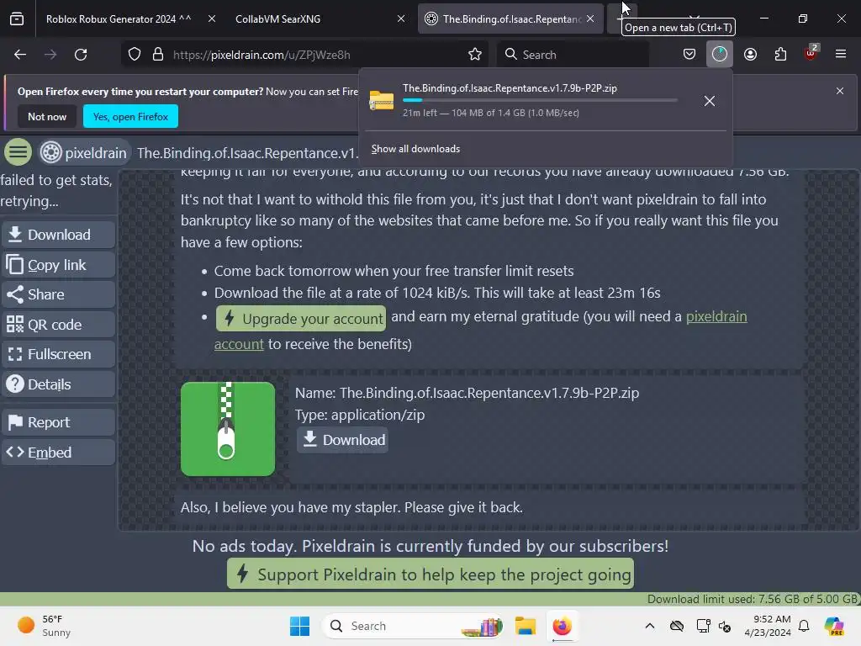The image size is (861, 646).
Task: Switch to Roblox Robux Generator tab
Action: (119, 19)
